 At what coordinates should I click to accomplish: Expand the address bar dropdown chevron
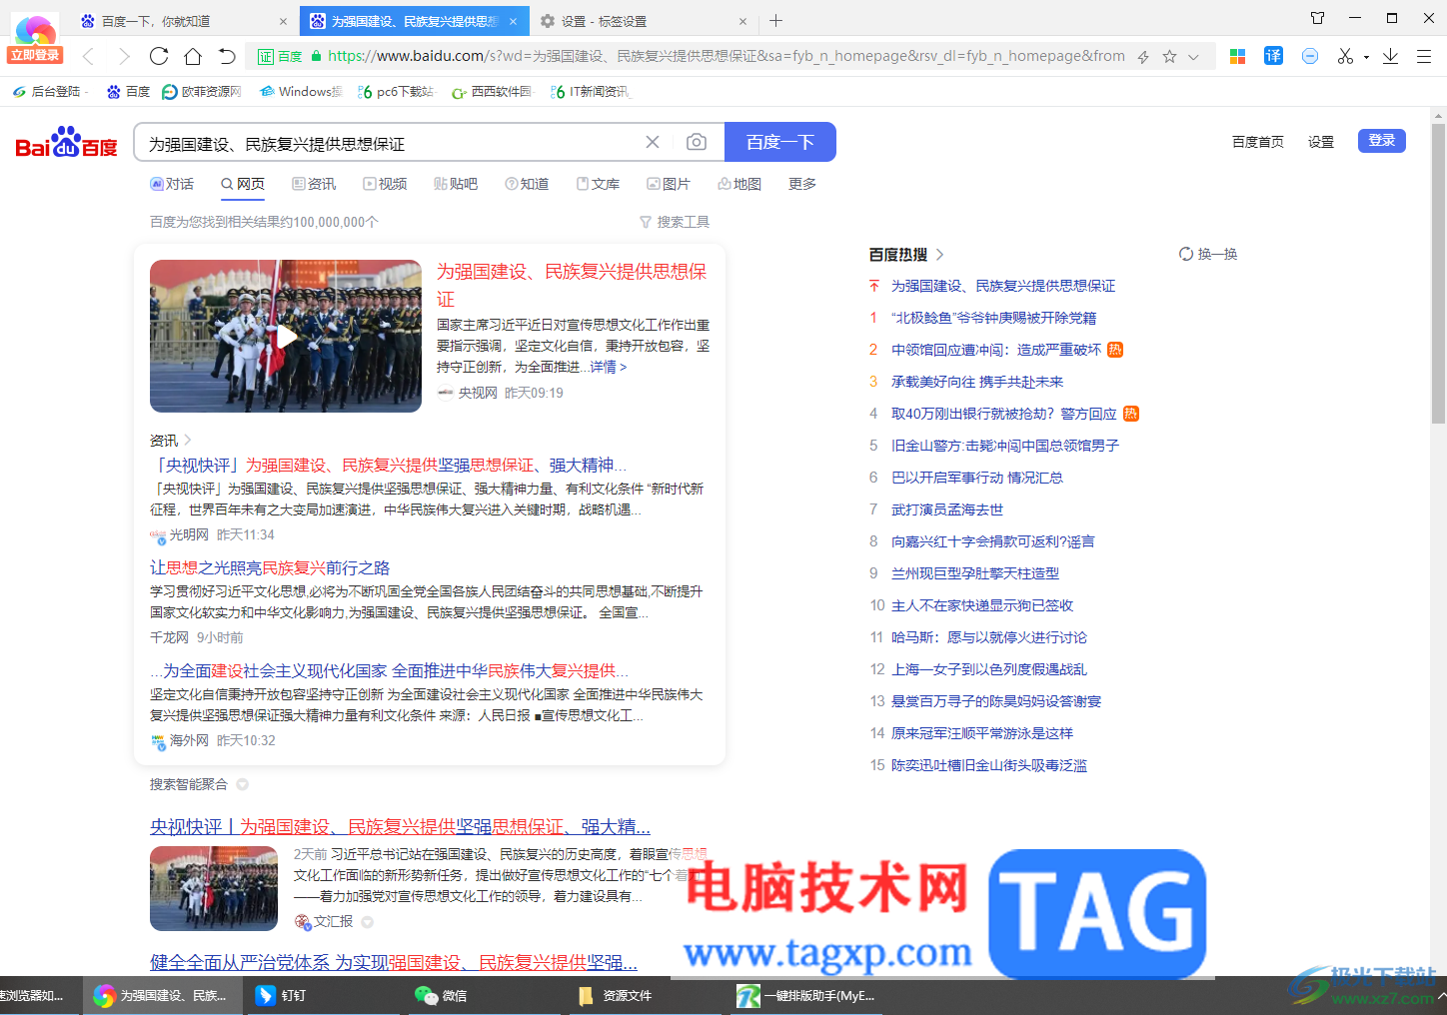click(x=1193, y=57)
